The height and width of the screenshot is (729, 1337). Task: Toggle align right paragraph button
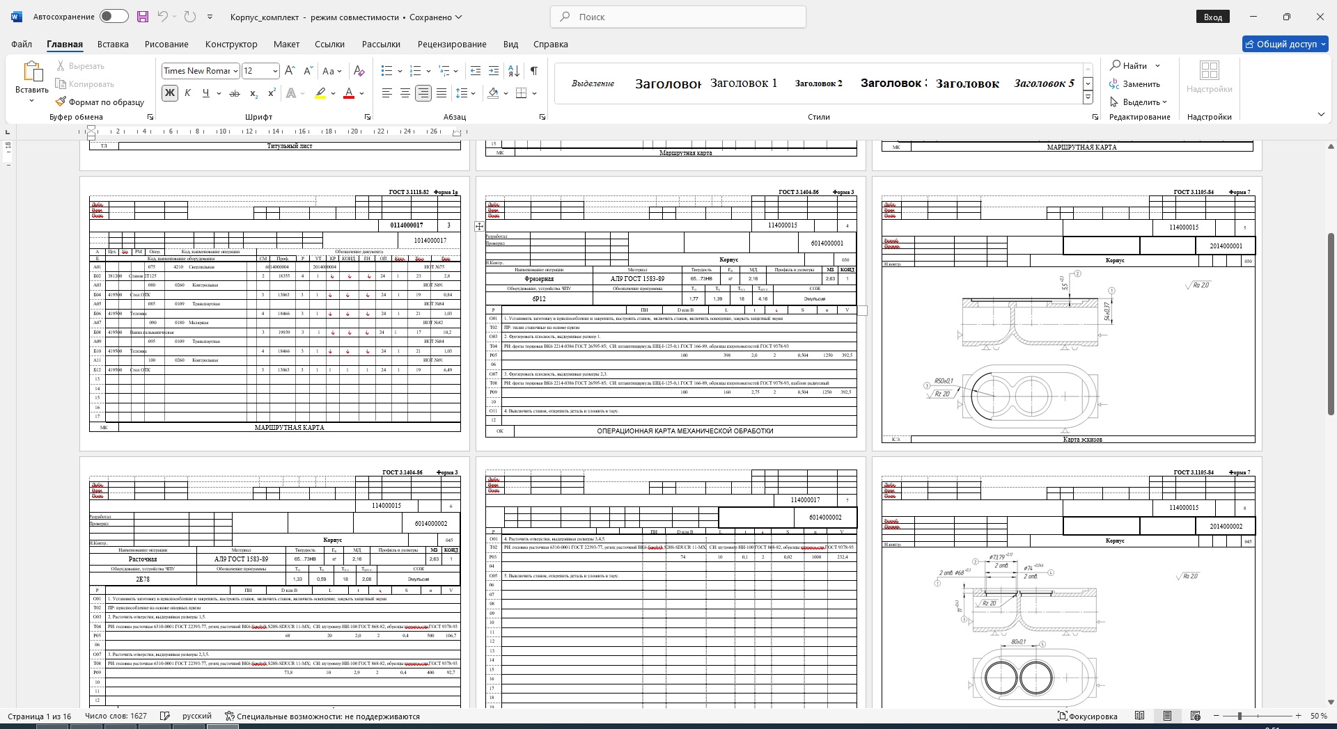(x=423, y=93)
